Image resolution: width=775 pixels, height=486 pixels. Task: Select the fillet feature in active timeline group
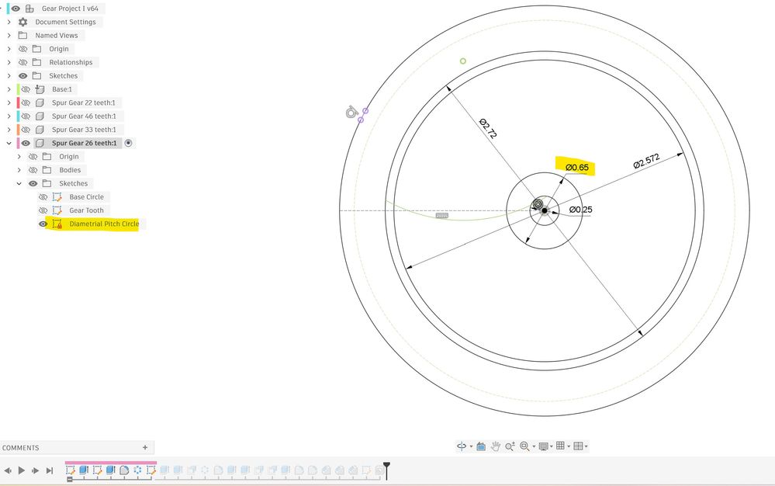pyautogui.click(x=124, y=470)
